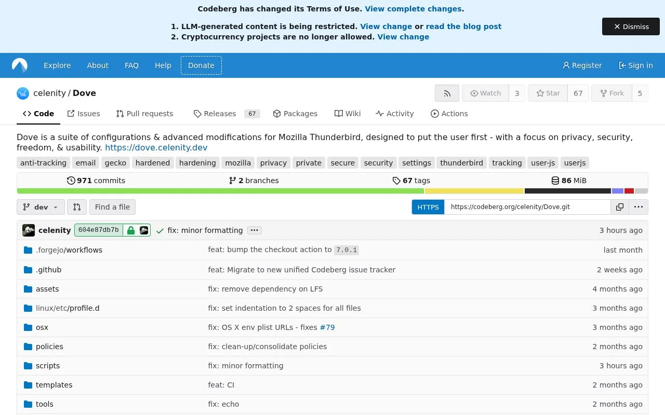This screenshot has width=665, height=415.
Task: Click the green segment of language bar
Action: pos(220,191)
